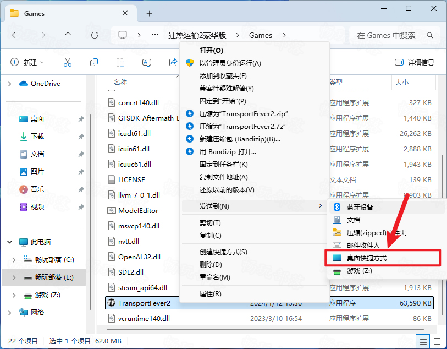Click the Paste clipboard icon in toolbar
The width and height of the screenshot is (447, 349).
point(120,62)
